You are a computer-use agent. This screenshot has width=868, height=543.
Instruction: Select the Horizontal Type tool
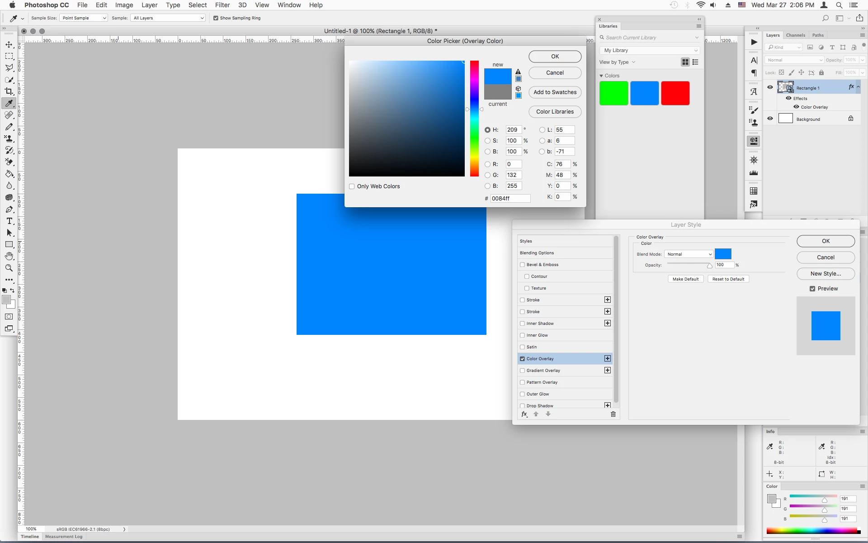tap(9, 221)
